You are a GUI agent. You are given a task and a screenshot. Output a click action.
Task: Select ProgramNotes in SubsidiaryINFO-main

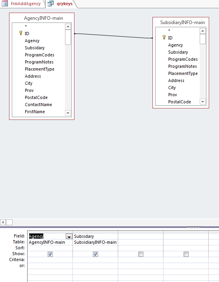tap(182, 66)
